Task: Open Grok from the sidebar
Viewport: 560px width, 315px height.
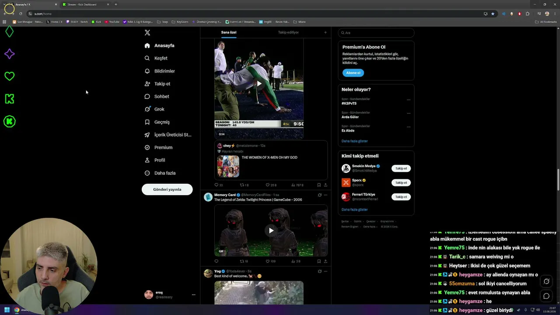Action: click(x=154, y=109)
